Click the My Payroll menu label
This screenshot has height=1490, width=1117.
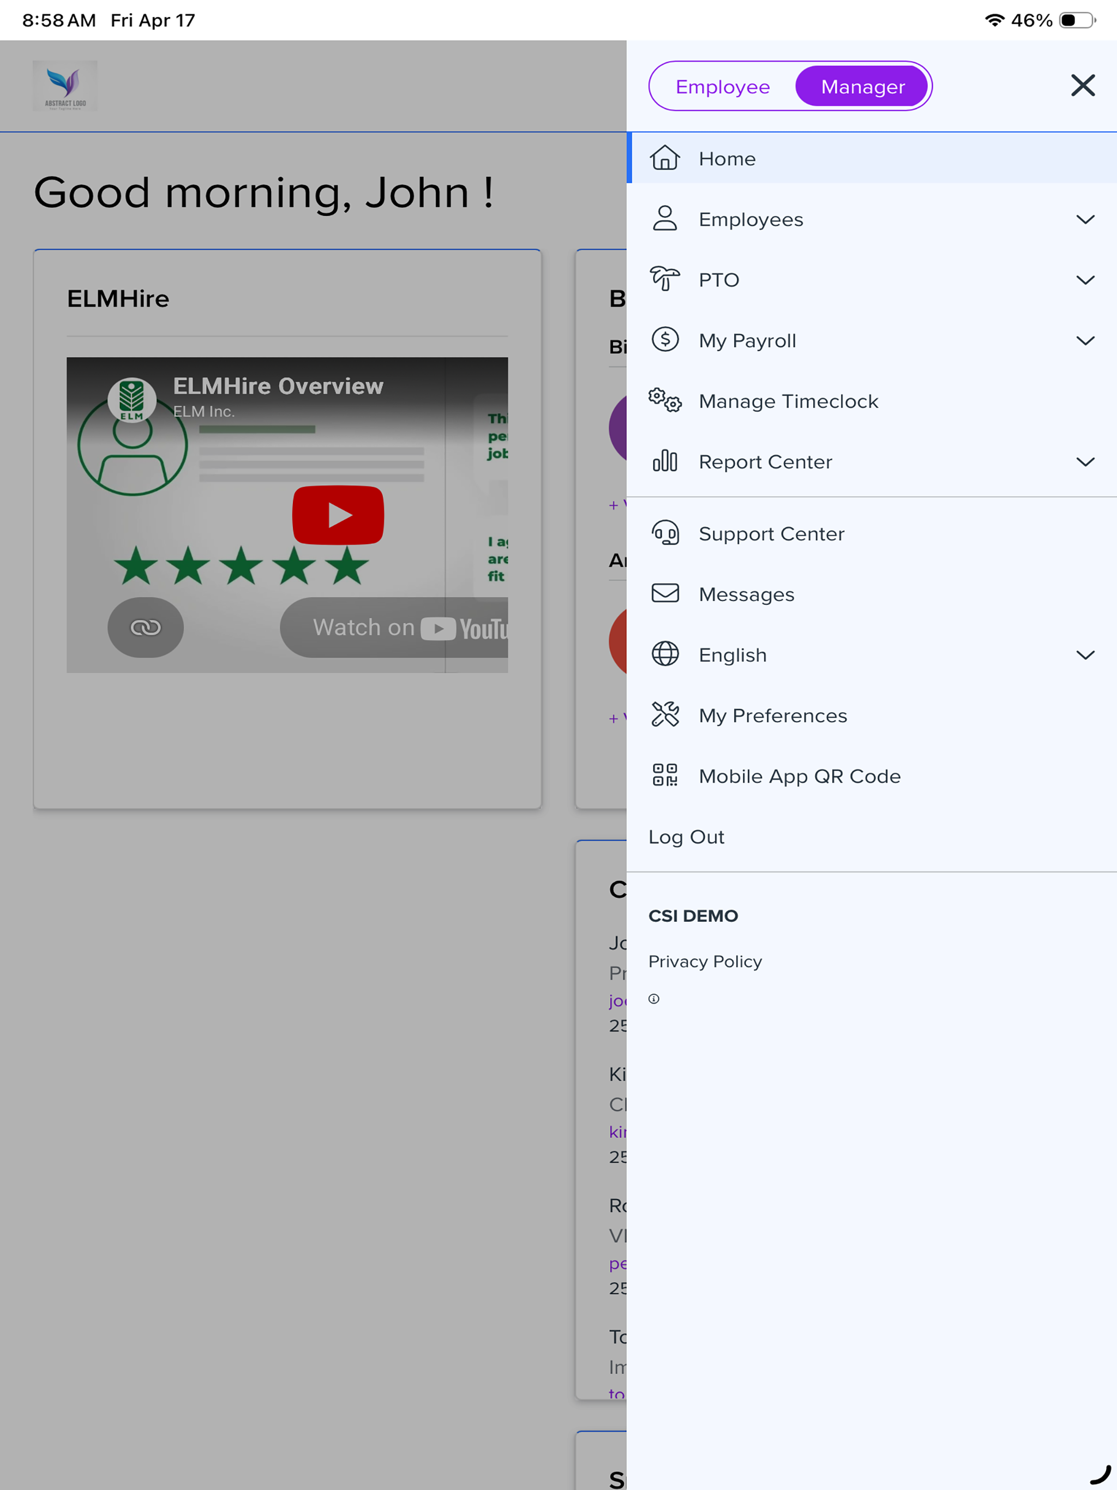pyautogui.click(x=747, y=341)
